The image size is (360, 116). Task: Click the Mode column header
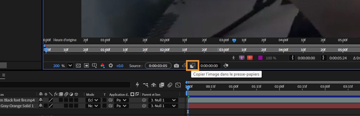click(90, 94)
